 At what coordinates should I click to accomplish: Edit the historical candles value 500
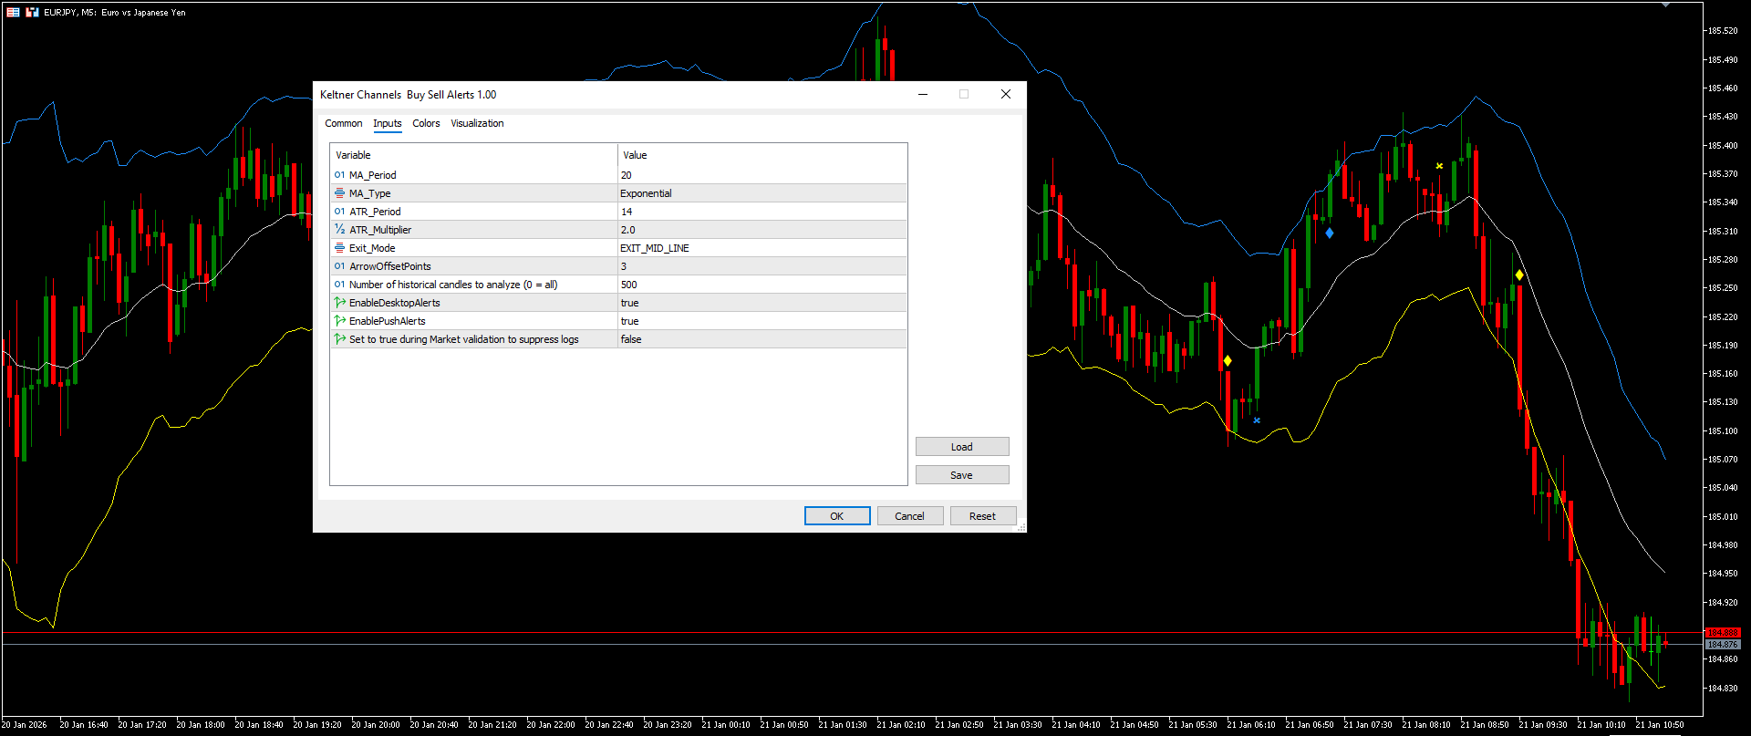pos(762,285)
